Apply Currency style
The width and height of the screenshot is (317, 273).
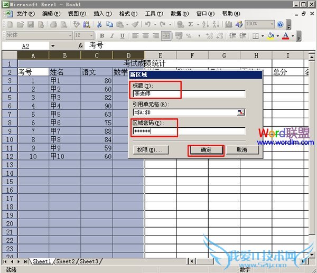179,36
